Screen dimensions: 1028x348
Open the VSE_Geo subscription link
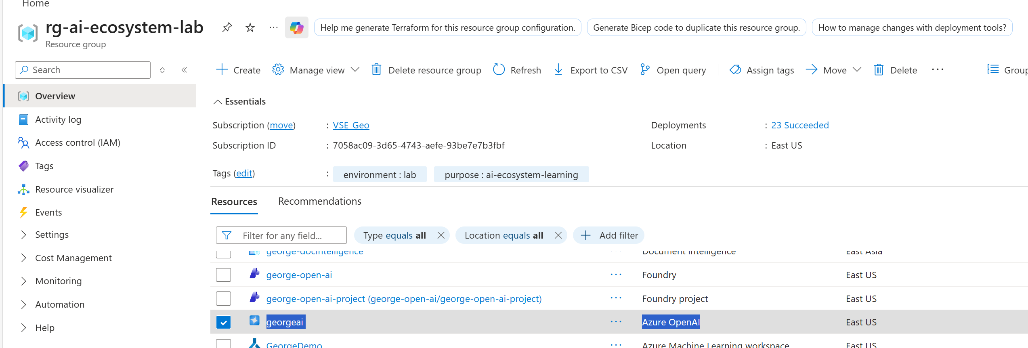click(x=351, y=125)
